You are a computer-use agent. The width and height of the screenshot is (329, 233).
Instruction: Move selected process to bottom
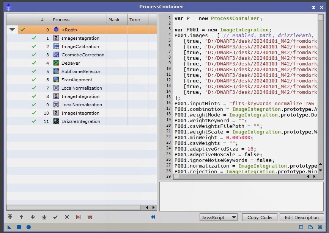click(x=44, y=217)
